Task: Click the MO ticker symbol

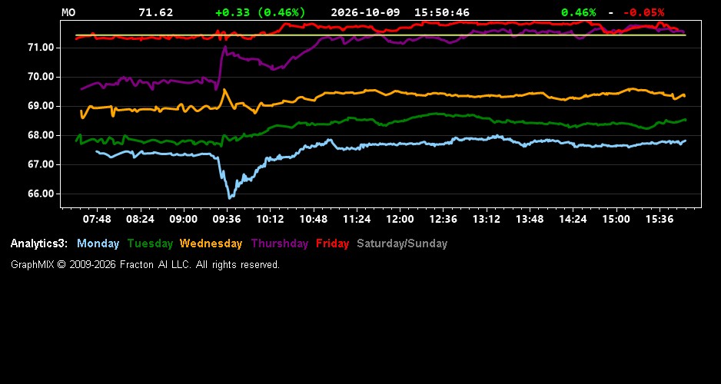Action: tap(68, 12)
